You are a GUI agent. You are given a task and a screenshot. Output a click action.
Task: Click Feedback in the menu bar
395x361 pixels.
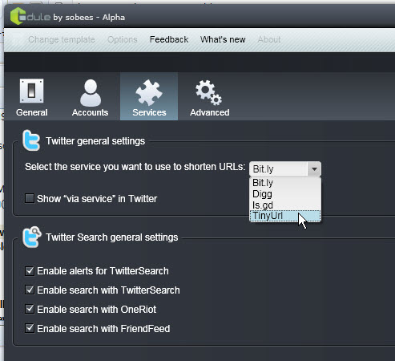point(169,39)
